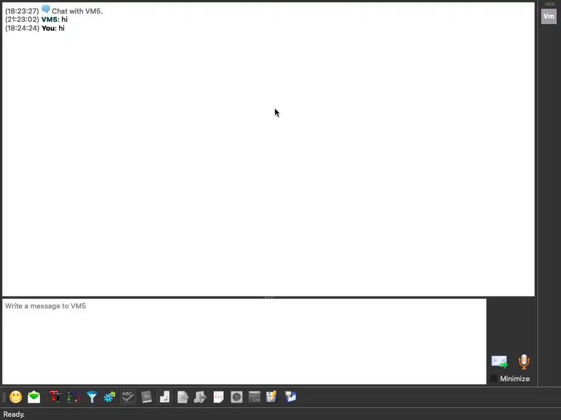The height and width of the screenshot is (420, 561).
Task: Toggle the ABC spell check button
Action: coord(128,397)
